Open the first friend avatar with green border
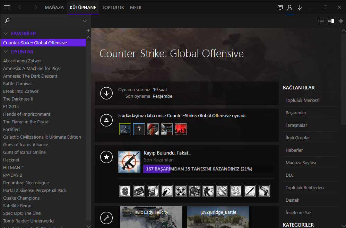The width and height of the screenshot is (346, 228). click(125, 129)
